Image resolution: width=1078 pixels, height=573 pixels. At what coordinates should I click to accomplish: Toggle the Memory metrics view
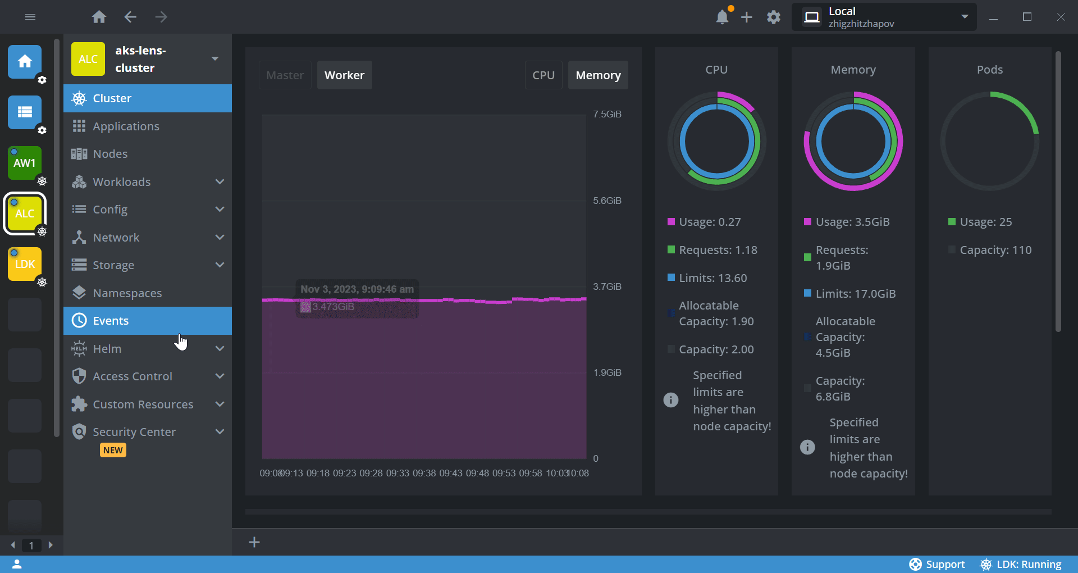click(597, 75)
